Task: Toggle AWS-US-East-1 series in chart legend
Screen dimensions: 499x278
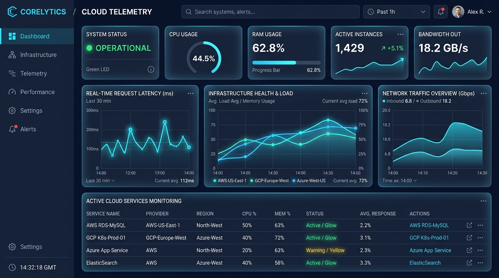Action: [x=230, y=181]
